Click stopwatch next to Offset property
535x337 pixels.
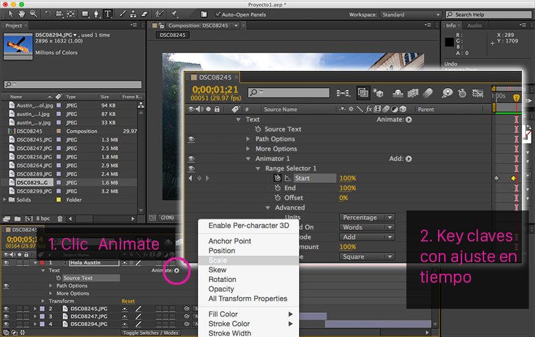(277, 198)
